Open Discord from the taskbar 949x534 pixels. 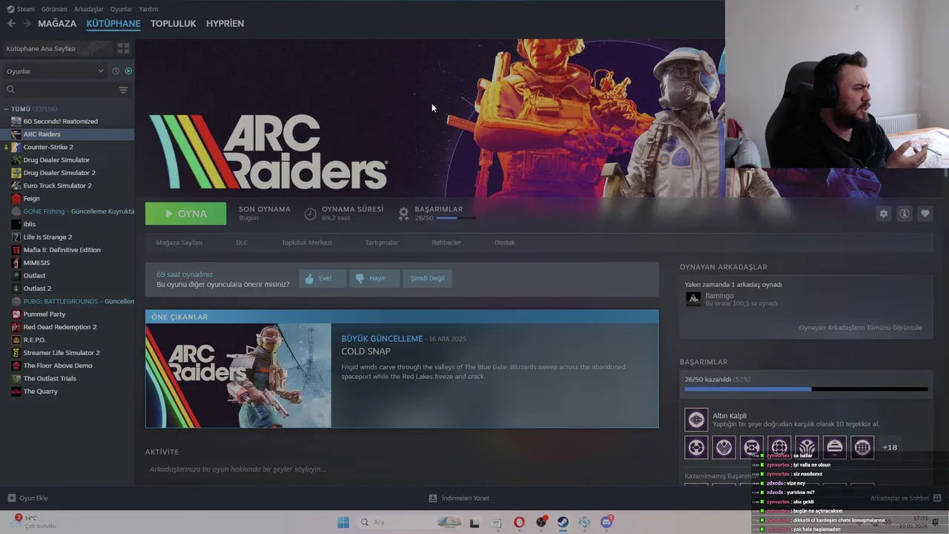click(606, 522)
